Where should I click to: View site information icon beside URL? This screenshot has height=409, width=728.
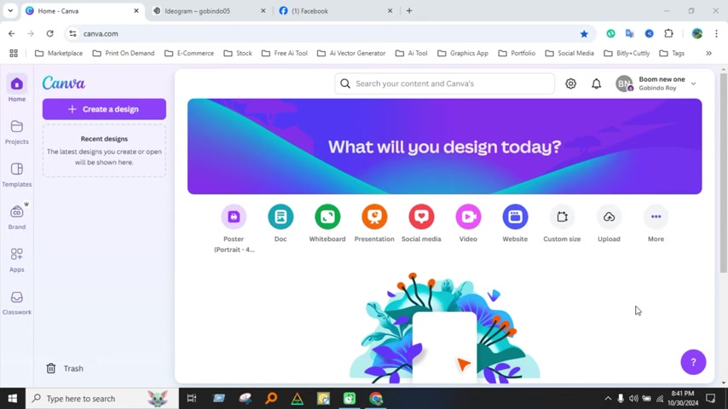coord(72,33)
